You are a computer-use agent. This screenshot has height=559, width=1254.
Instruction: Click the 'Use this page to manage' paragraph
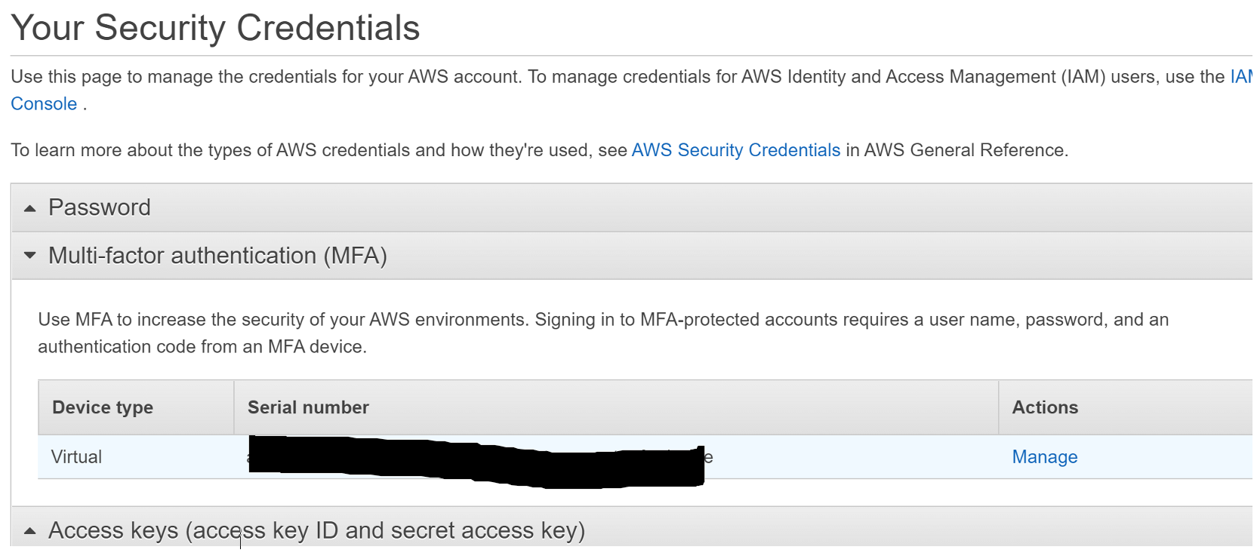click(631, 91)
